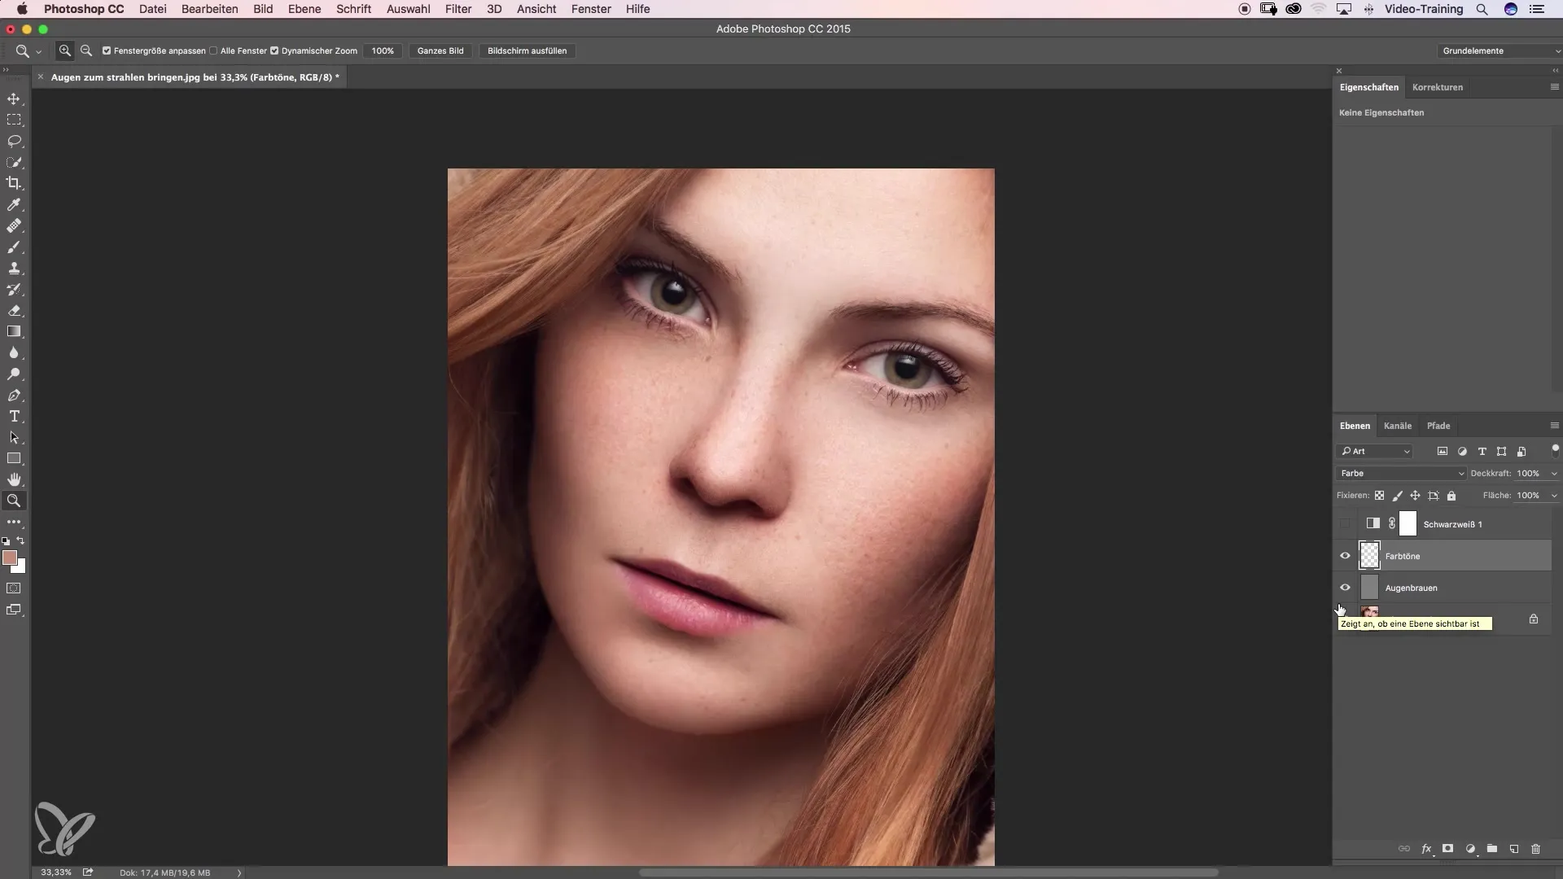Select the Path Selection tool
The width and height of the screenshot is (1563, 879).
point(14,437)
